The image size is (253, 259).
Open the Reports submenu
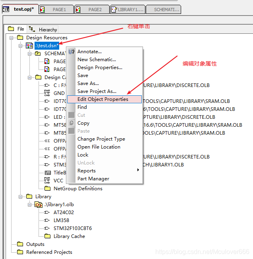[x=87, y=171]
